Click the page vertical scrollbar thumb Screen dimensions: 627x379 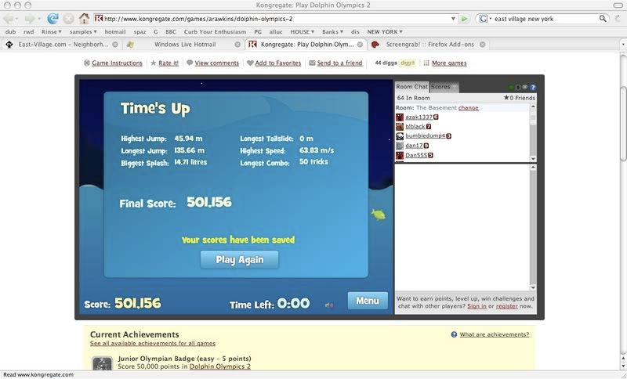point(623,124)
